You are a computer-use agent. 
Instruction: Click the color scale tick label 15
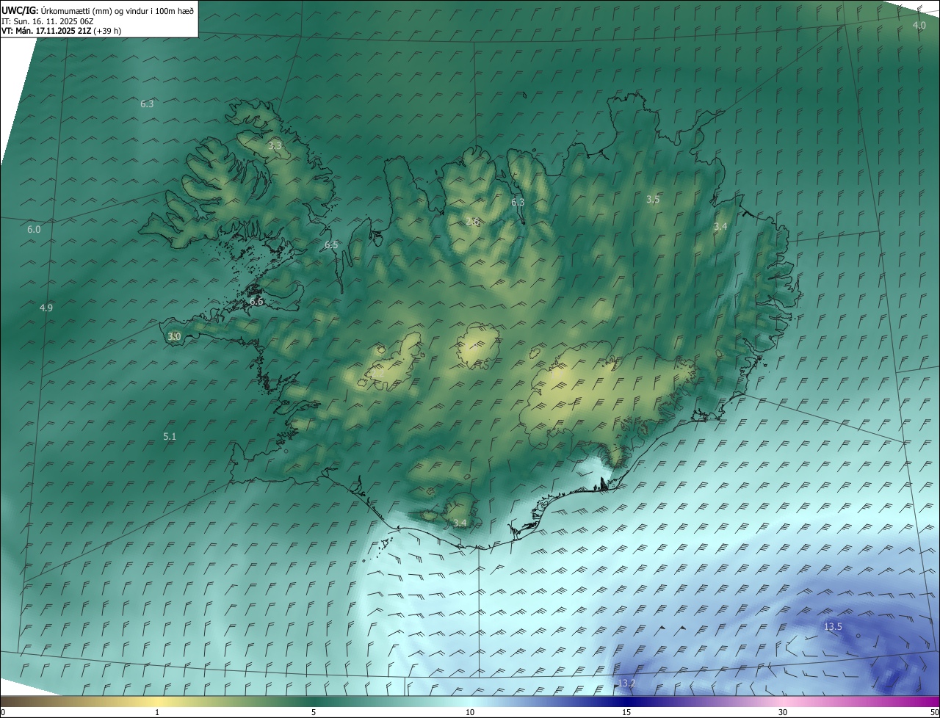pos(626,712)
